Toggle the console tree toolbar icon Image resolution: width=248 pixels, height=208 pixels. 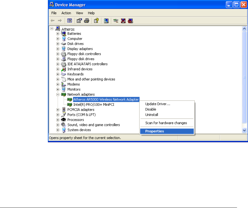click(70, 21)
